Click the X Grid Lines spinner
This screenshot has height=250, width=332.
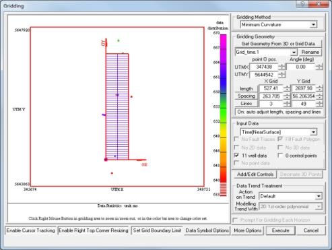(x=287, y=104)
